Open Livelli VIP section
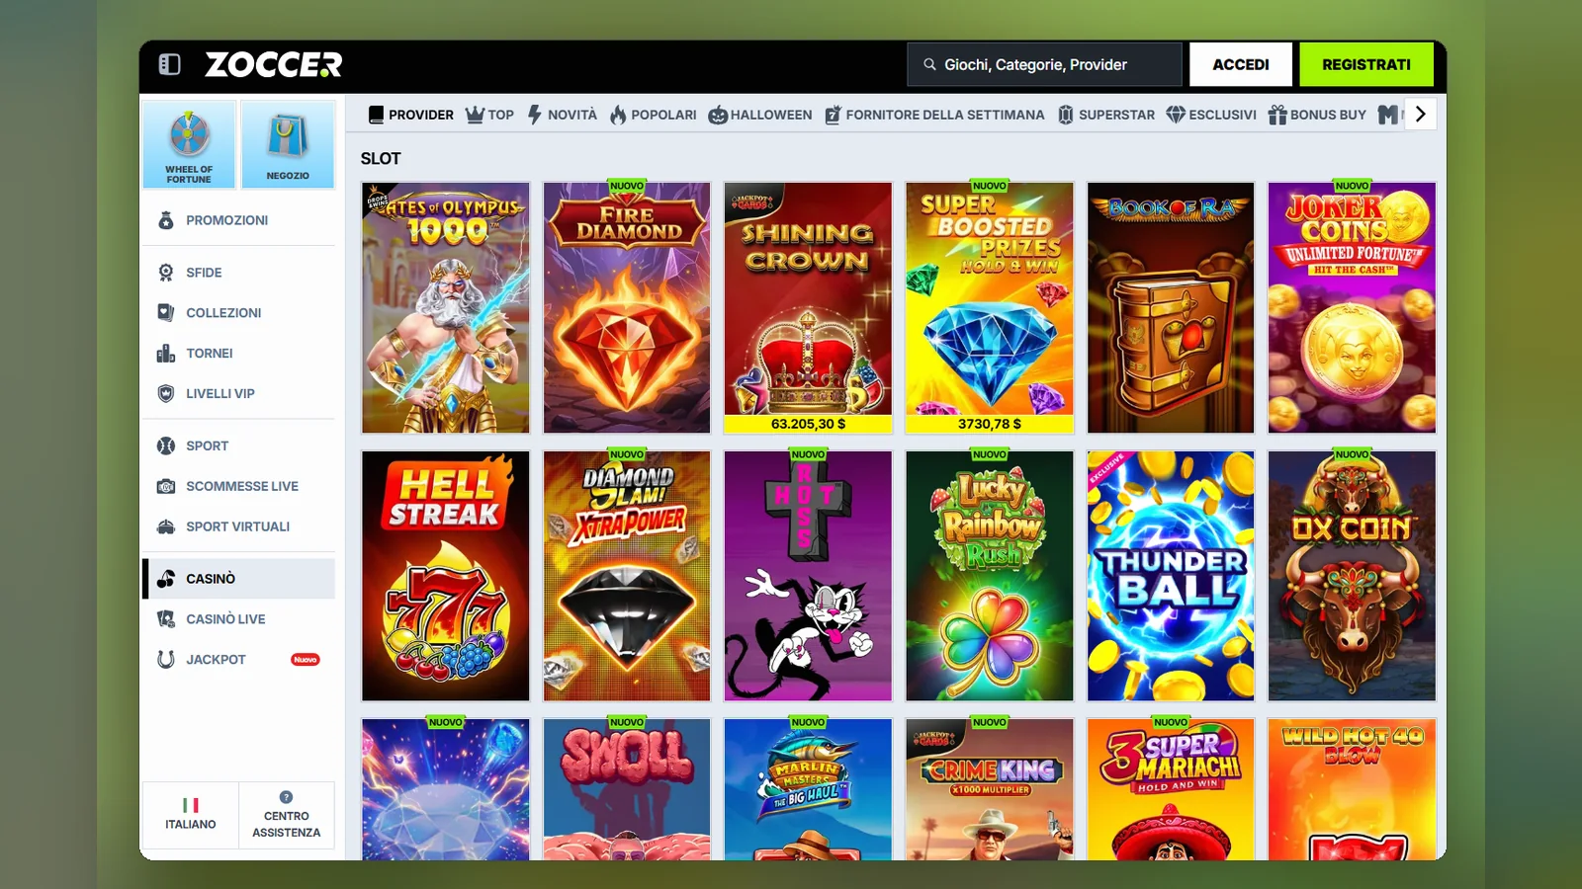The height and width of the screenshot is (889, 1582). tap(238, 394)
